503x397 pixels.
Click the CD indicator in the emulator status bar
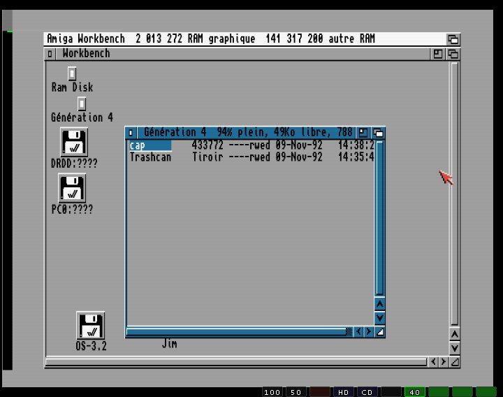(367, 392)
